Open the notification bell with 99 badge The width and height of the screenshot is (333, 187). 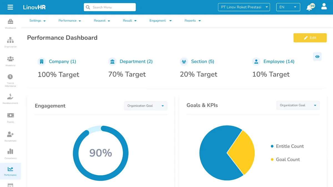click(309, 7)
